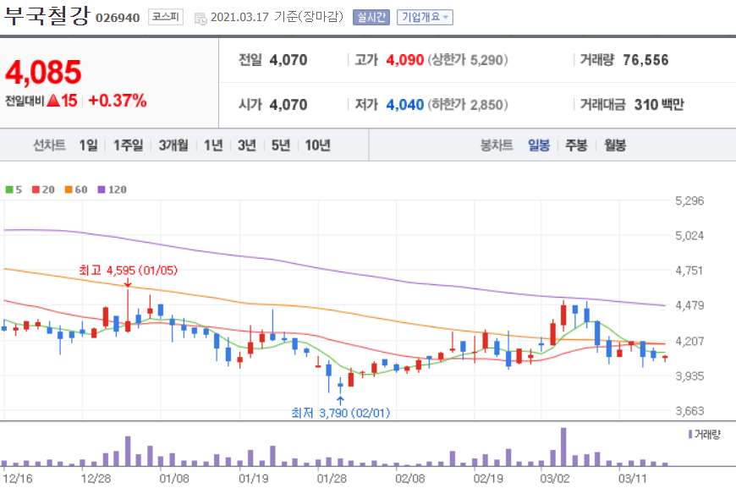736x488 pixels.
Task: Click the 03/11 date axis label
Action: point(632,479)
